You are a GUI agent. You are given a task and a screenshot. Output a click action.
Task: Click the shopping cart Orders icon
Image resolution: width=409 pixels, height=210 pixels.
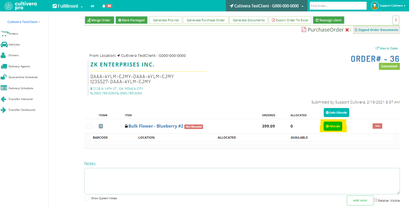(x=4, y=34)
